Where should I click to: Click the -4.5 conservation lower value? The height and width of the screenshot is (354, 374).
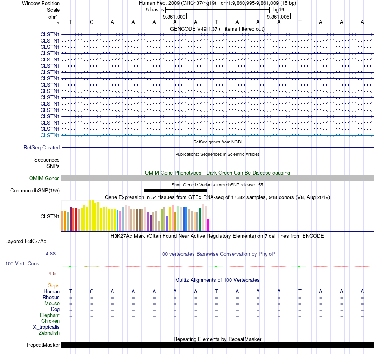[51, 274]
